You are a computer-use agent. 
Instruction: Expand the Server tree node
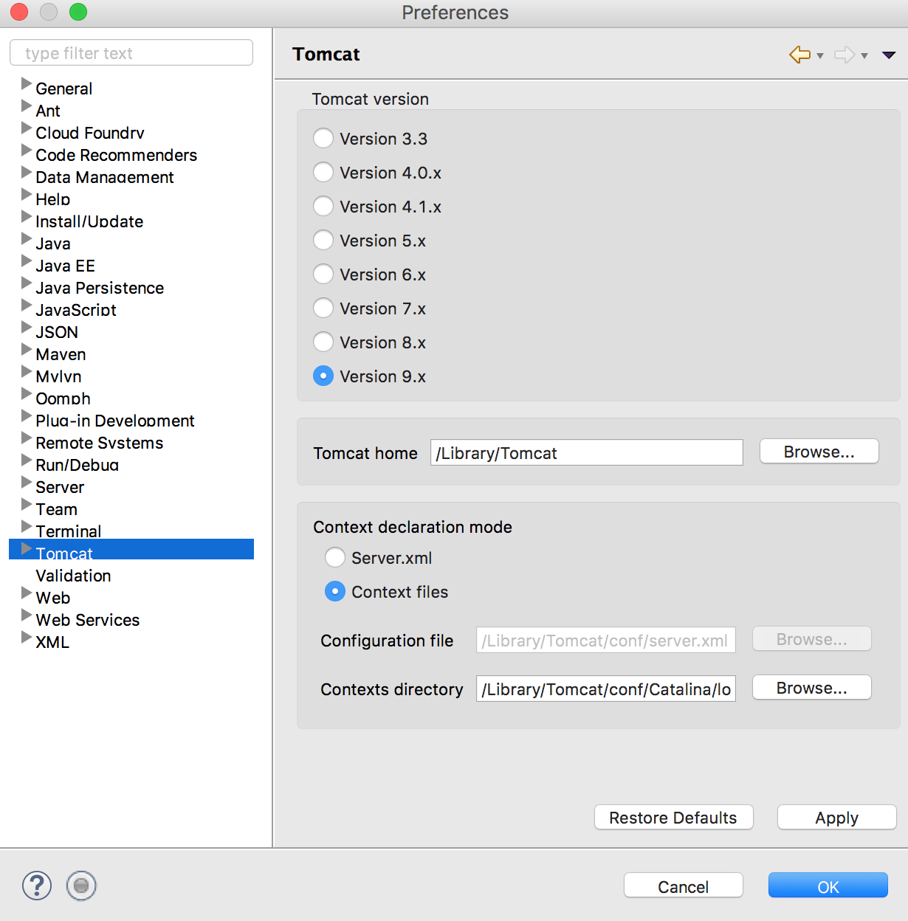[27, 482]
